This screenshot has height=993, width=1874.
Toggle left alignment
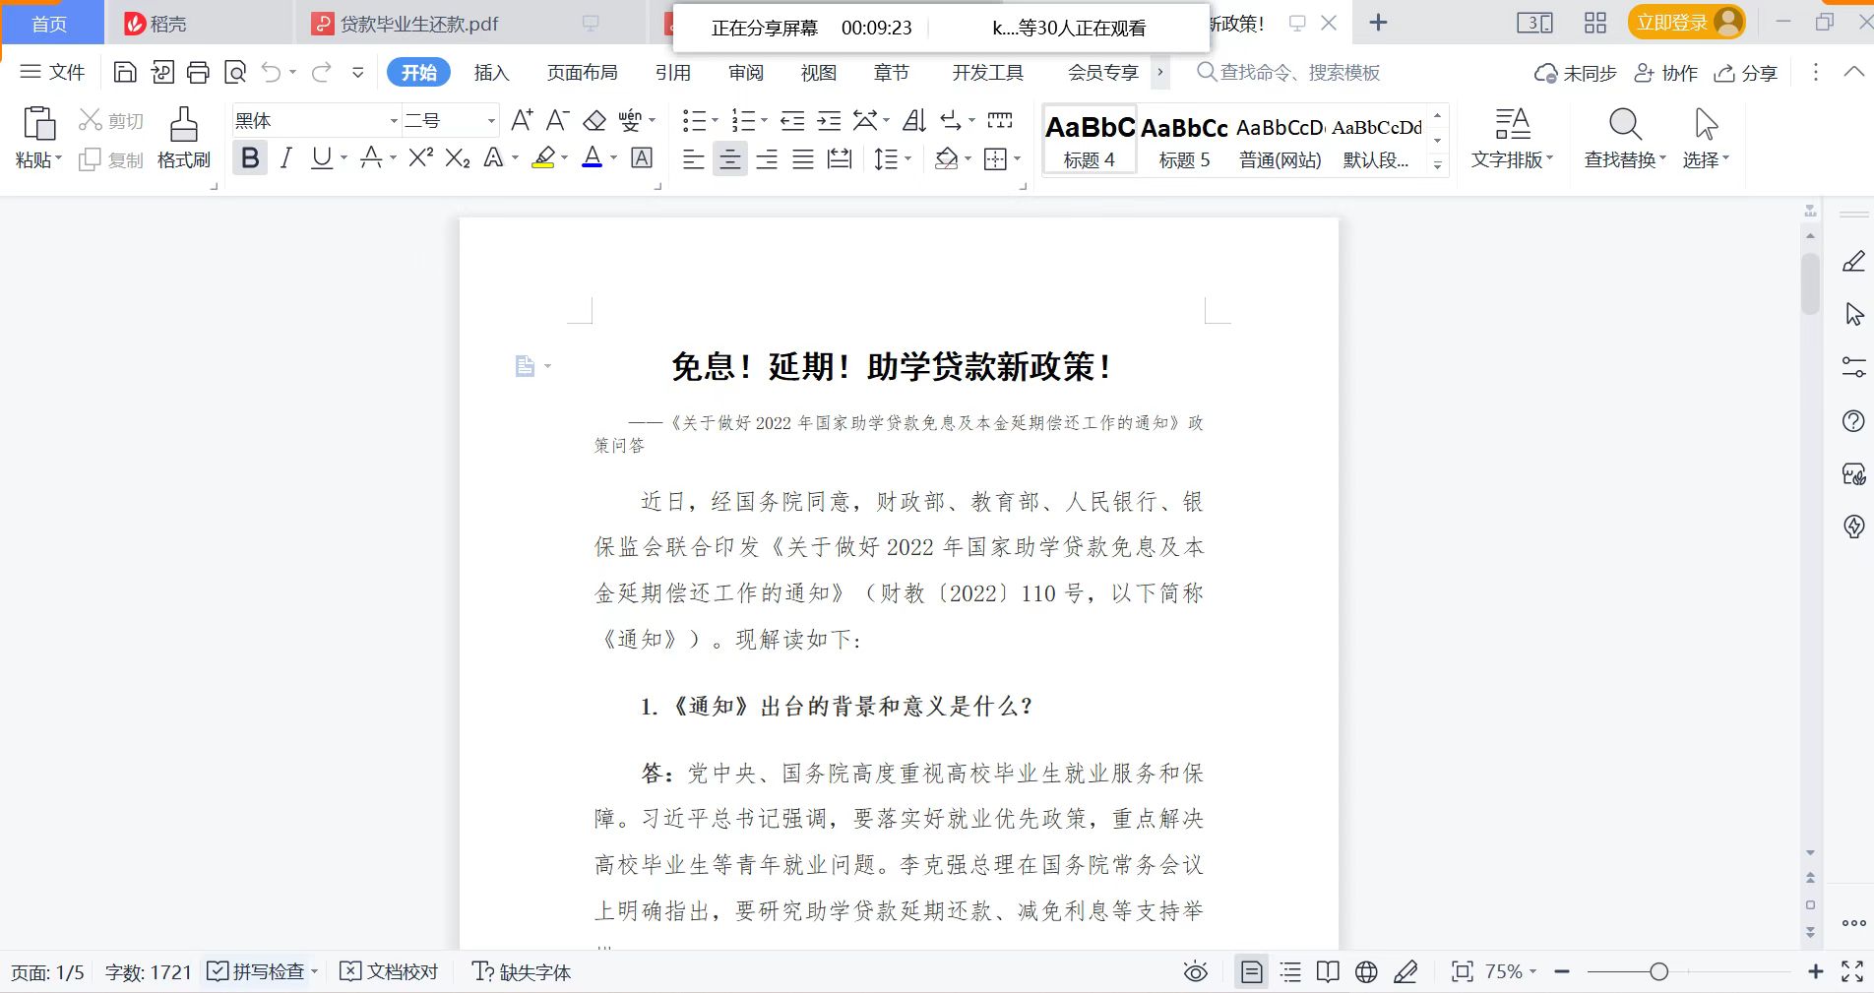(x=694, y=158)
